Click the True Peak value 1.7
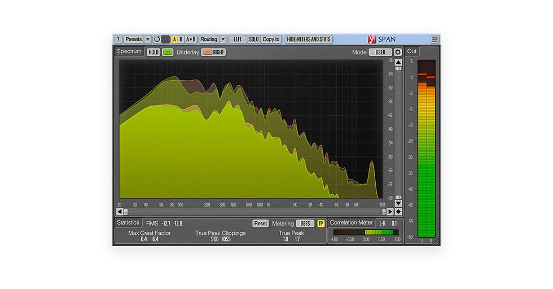553x289 pixels. (x=297, y=239)
